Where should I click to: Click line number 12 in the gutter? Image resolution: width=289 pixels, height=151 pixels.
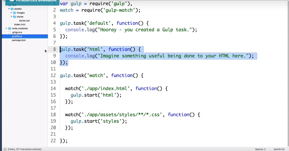[54, 75]
